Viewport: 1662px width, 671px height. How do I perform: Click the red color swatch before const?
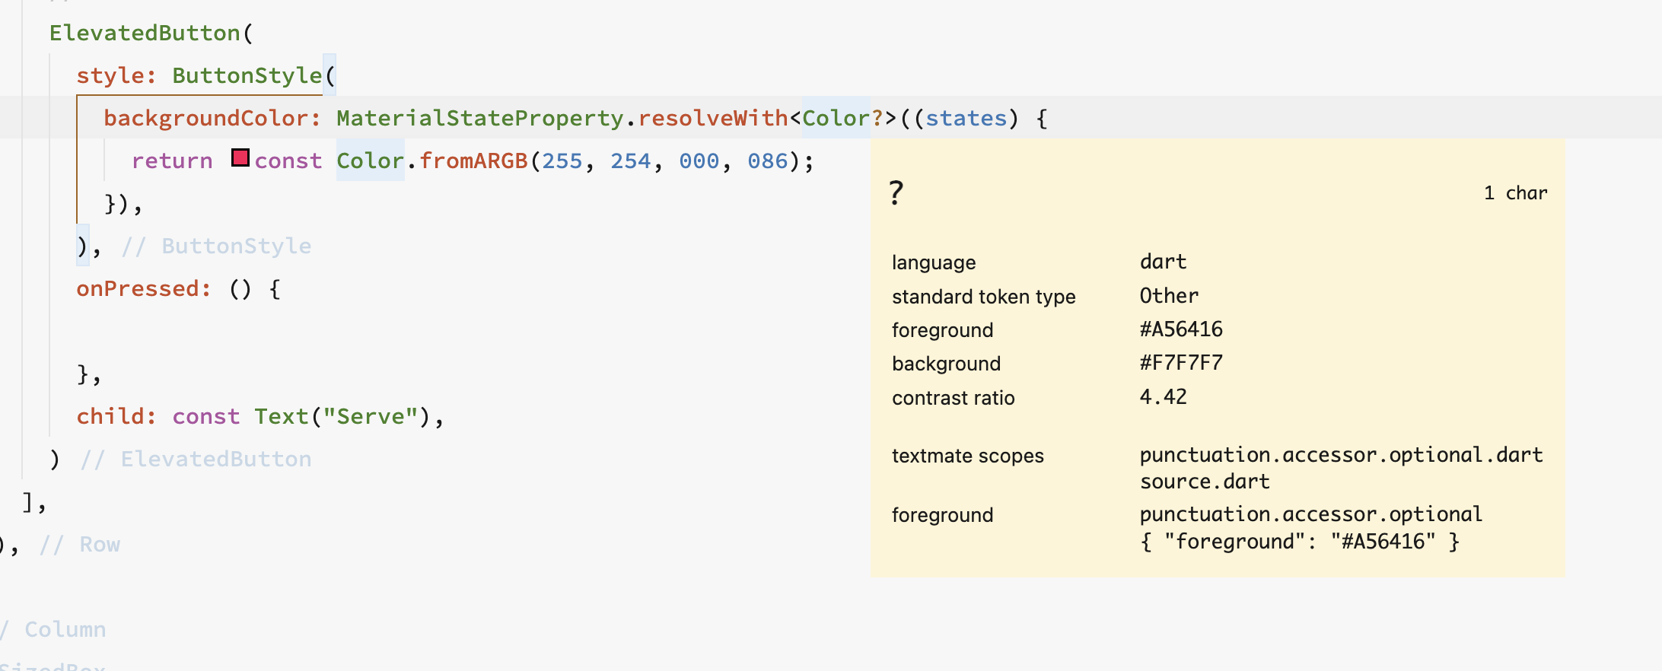click(240, 157)
